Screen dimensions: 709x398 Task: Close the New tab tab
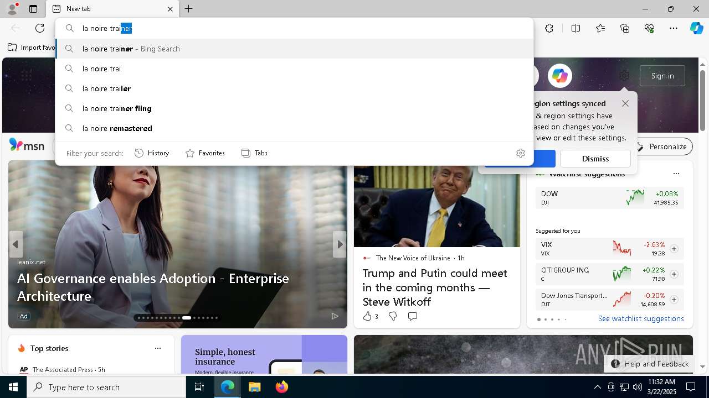170,9
